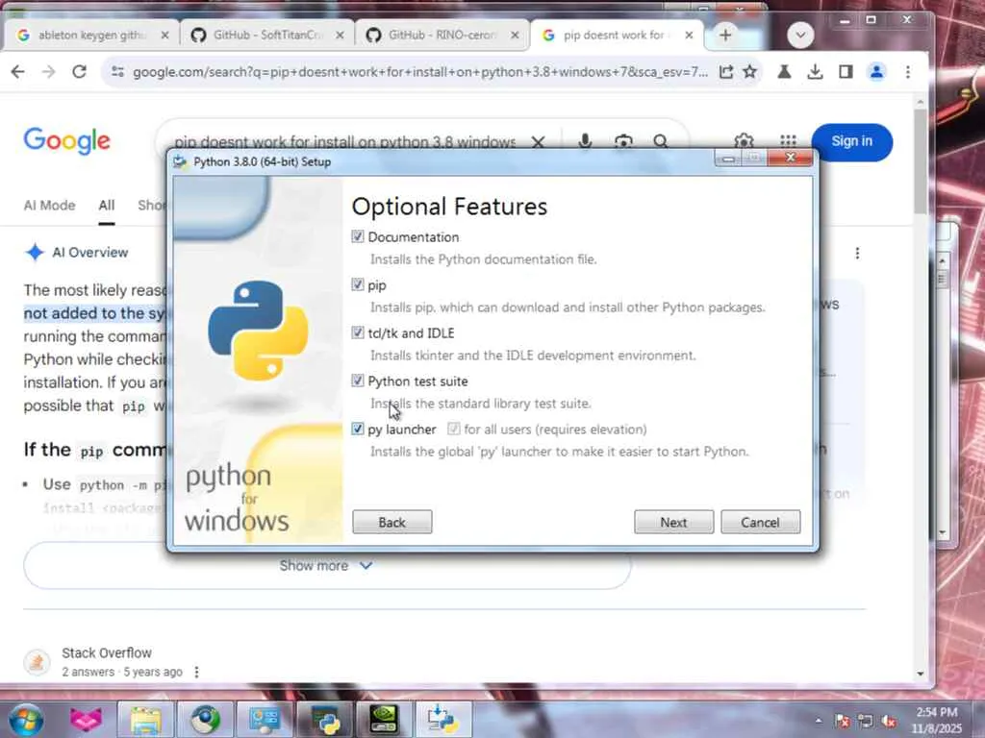Open the pink fox app in taskbar
The width and height of the screenshot is (985, 738).
click(x=86, y=719)
